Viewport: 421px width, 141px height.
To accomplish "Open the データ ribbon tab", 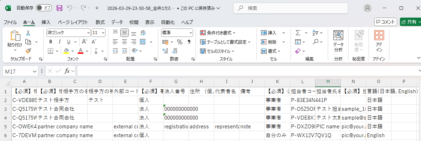I will [117, 22].
